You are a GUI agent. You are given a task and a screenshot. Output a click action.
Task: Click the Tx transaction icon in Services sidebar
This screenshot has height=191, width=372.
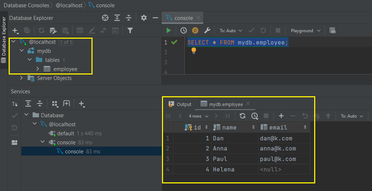coord(15,104)
